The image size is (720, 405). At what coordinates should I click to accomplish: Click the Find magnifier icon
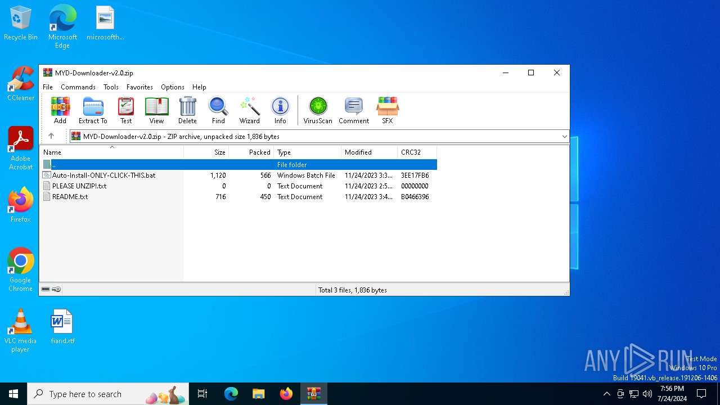click(218, 110)
